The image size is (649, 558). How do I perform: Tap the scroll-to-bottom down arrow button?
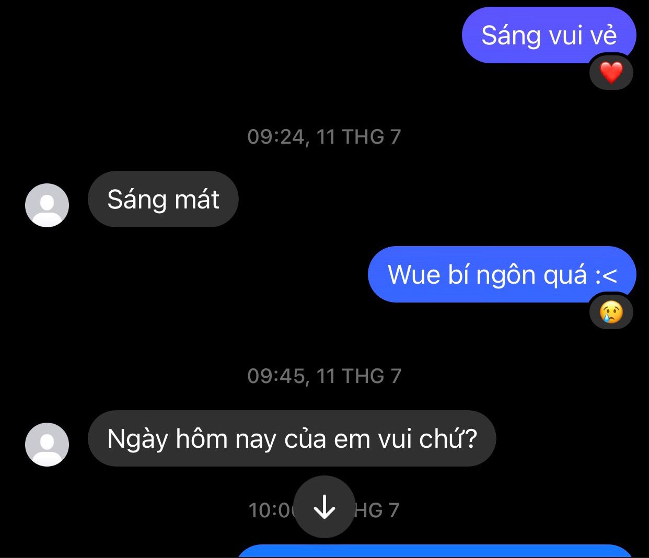tap(324, 507)
